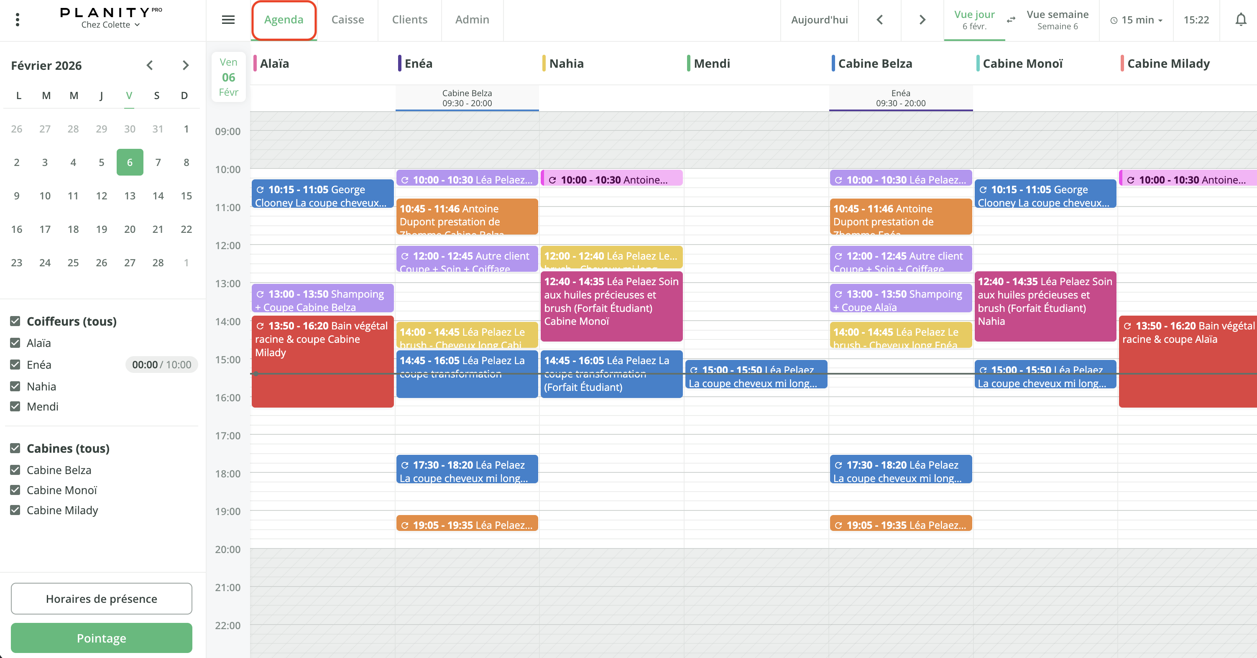Open the notifications bell
The height and width of the screenshot is (658, 1257).
tap(1240, 20)
